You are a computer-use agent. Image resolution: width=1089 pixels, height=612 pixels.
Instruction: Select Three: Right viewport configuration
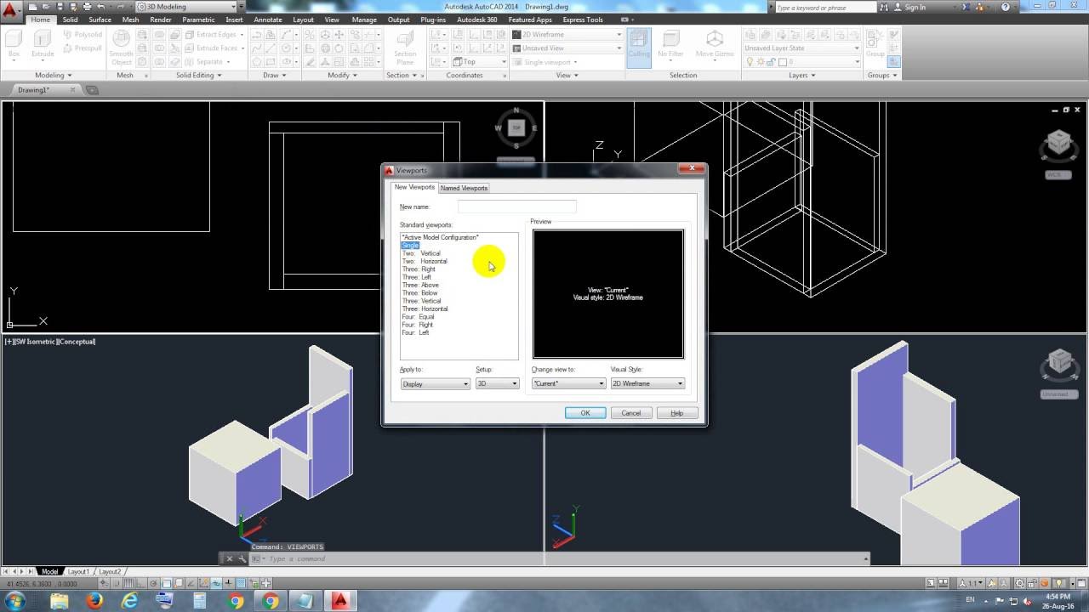pyautogui.click(x=419, y=269)
